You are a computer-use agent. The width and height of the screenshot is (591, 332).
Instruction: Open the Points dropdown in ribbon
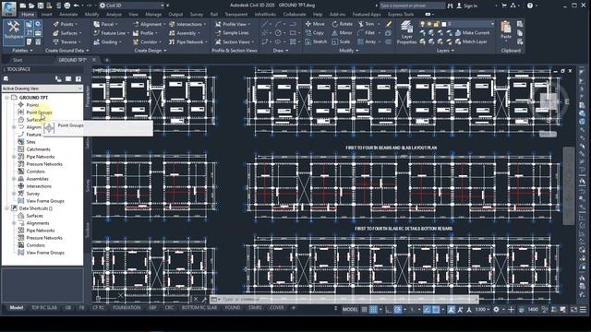(65, 24)
